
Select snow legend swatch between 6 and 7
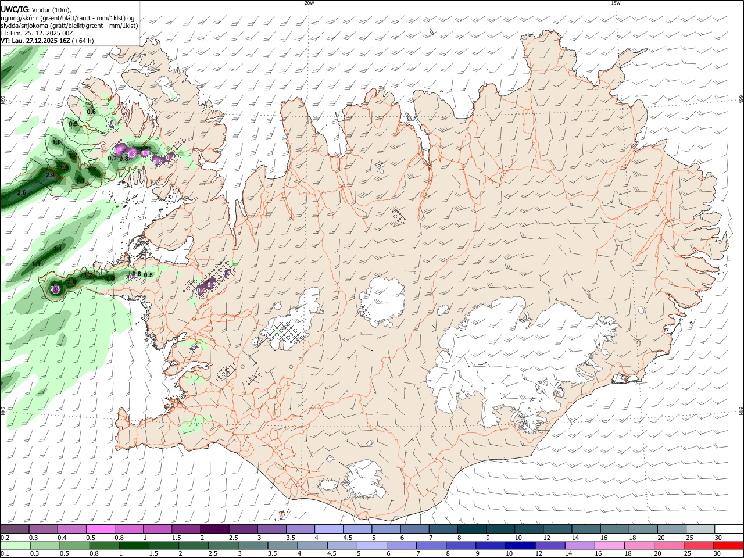[414, 530]
